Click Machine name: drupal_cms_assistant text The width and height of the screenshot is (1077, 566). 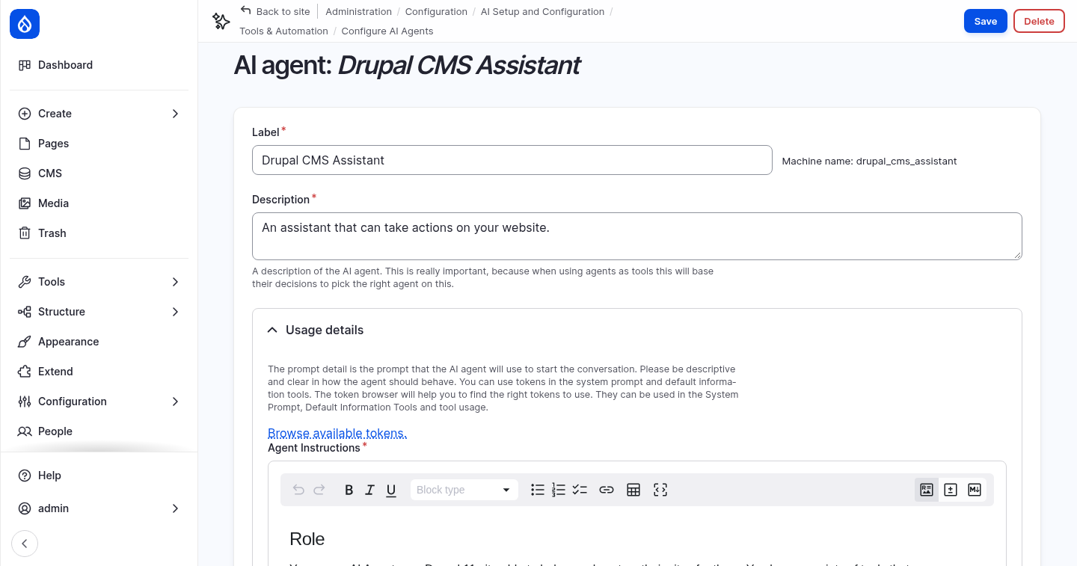[869, 161]
